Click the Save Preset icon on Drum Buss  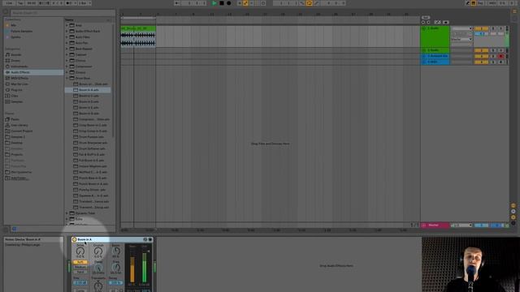tap(150, 239)
